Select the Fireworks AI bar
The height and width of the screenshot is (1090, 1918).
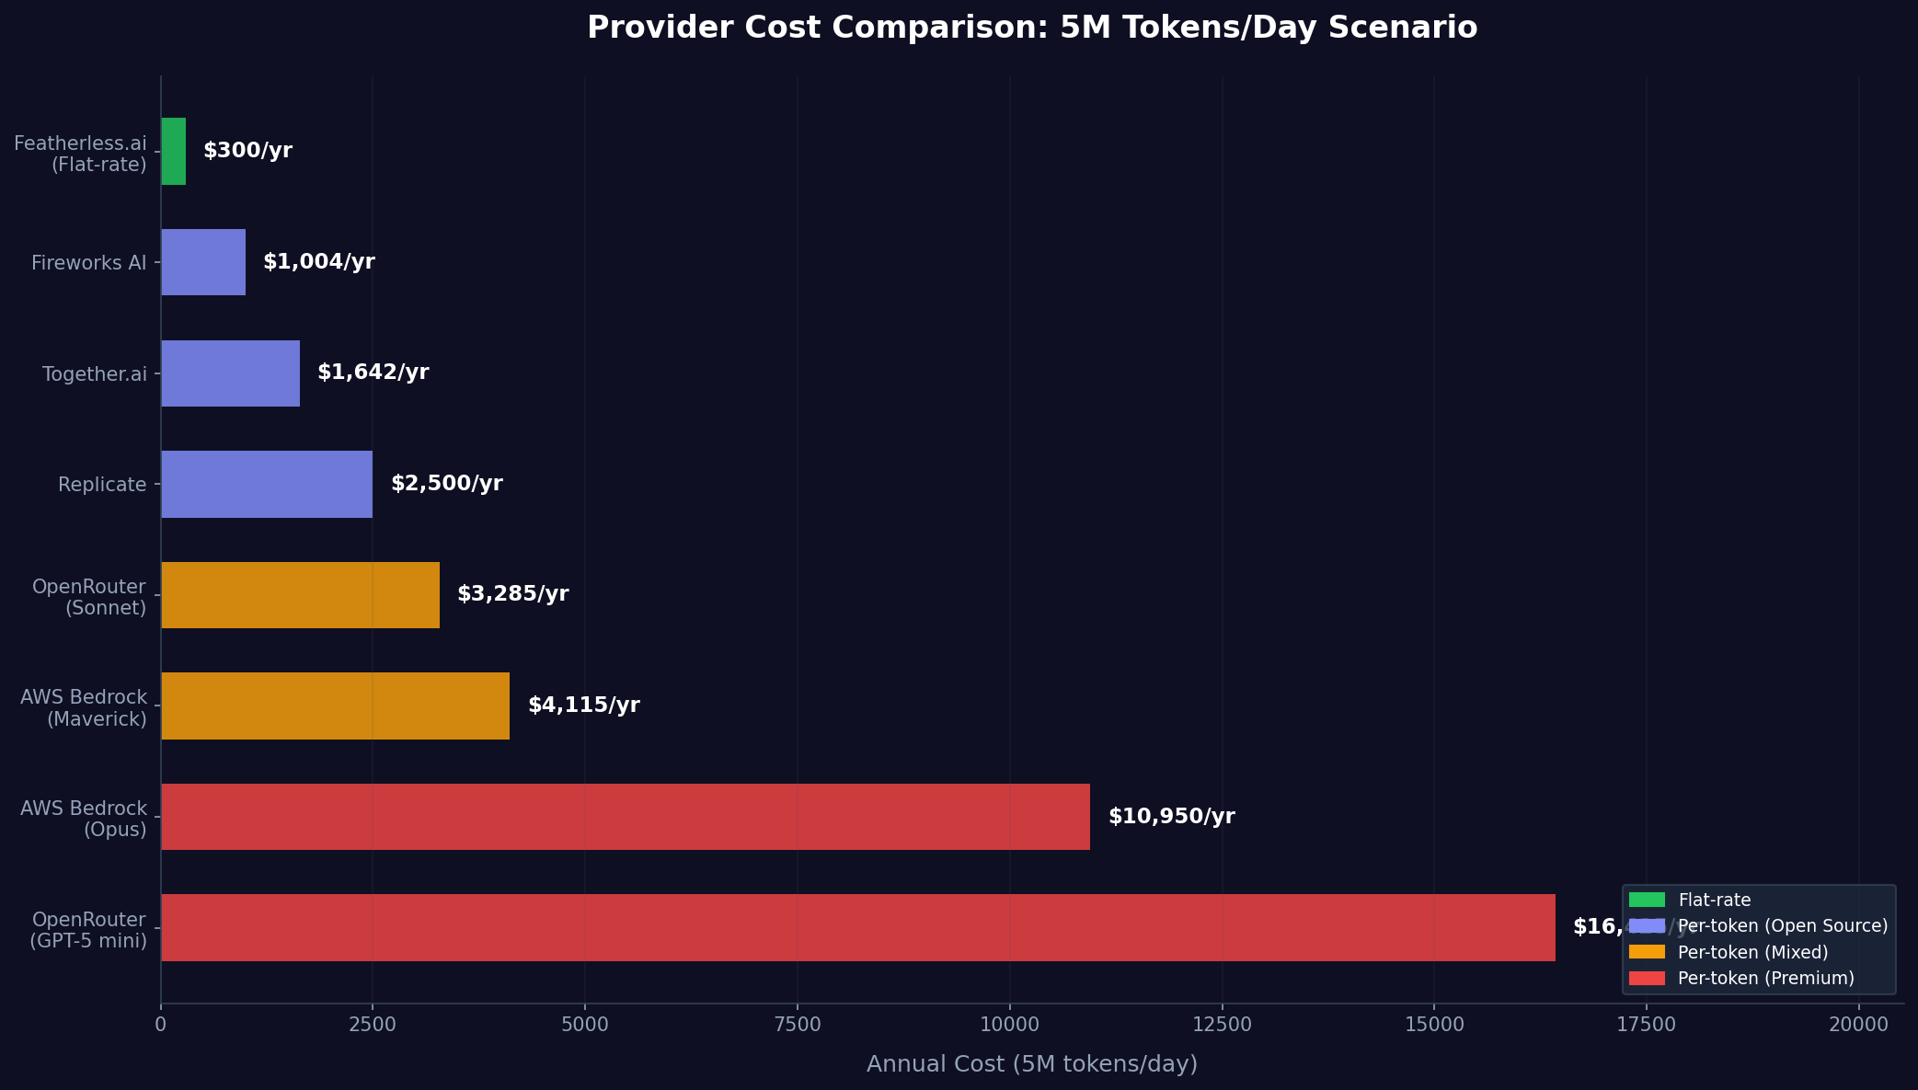tap(202, 263)
